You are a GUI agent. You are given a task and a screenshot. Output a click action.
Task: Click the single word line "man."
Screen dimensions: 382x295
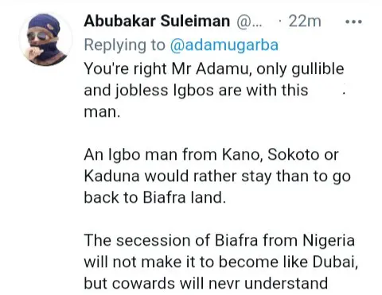click(102, 112)
